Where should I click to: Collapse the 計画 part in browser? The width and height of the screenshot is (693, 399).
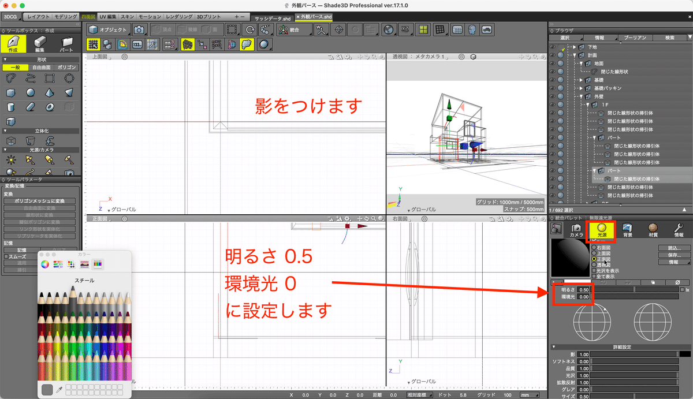coord(574,55)
